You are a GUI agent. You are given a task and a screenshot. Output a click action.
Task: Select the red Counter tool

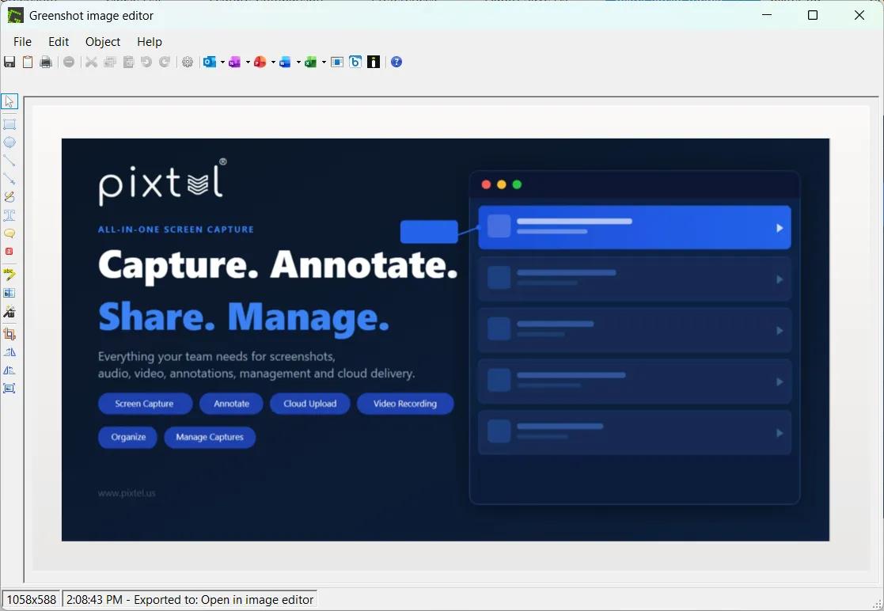[9, 252]
